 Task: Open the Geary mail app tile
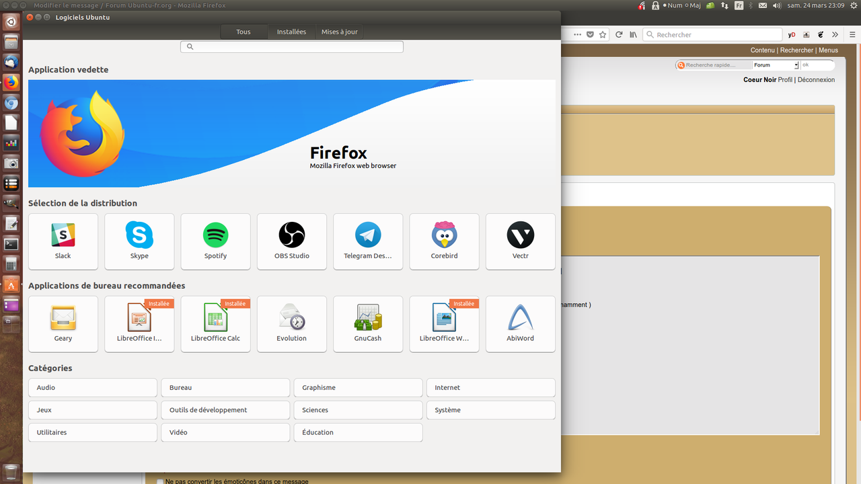coord(63,324)
